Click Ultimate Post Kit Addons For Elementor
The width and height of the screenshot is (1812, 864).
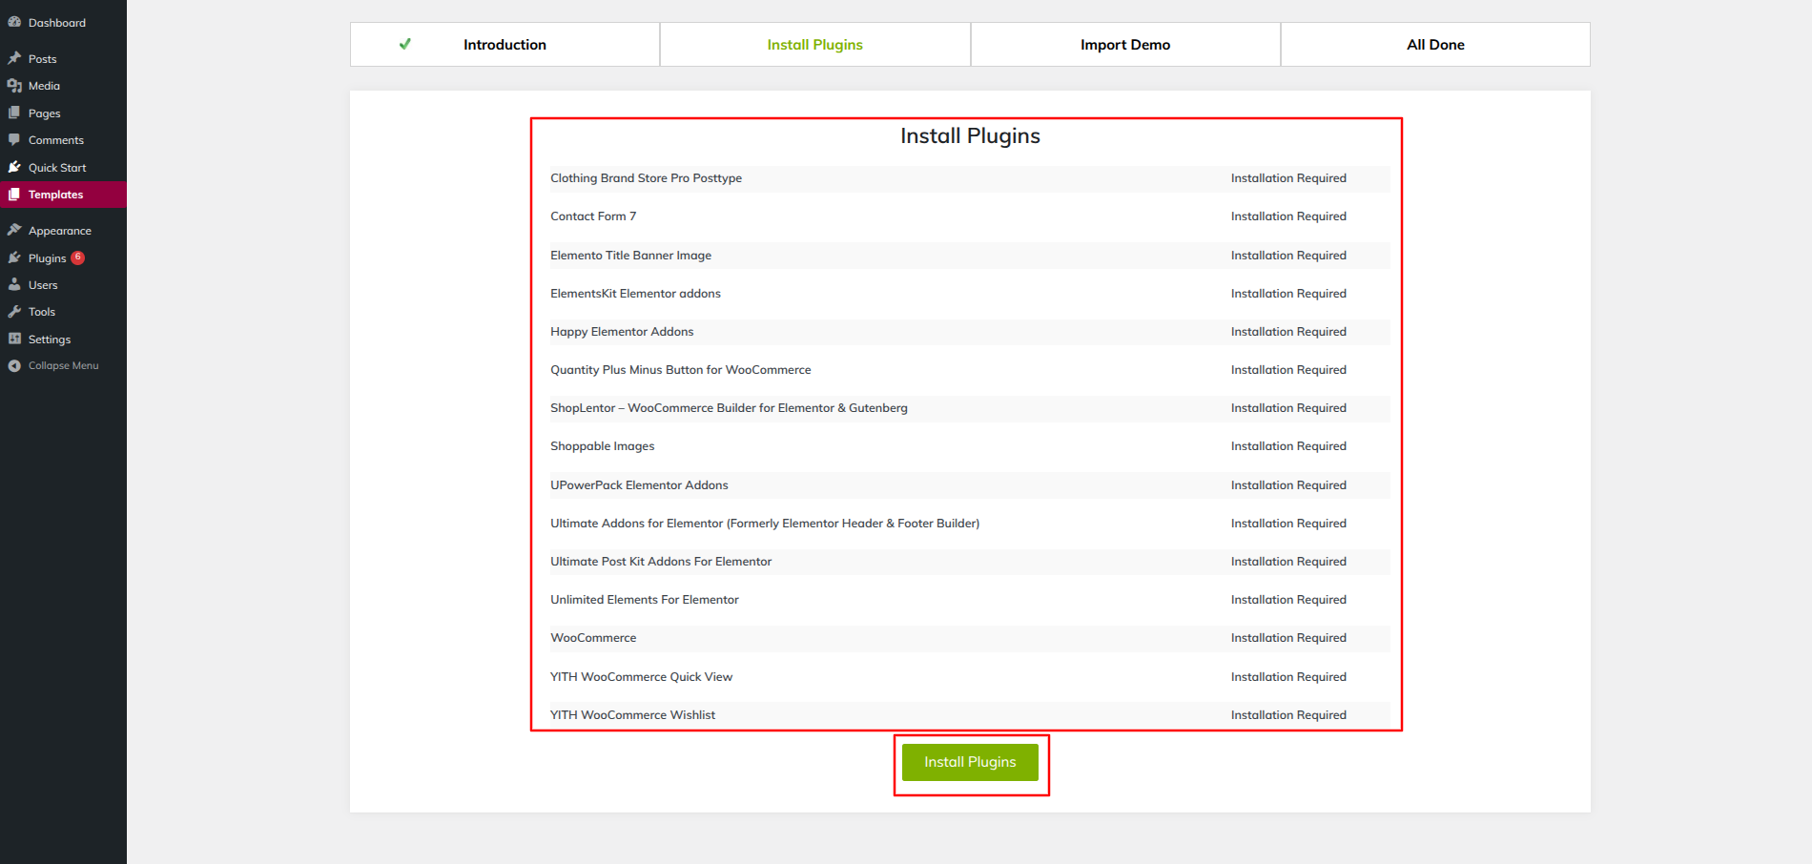coord(661,562)
